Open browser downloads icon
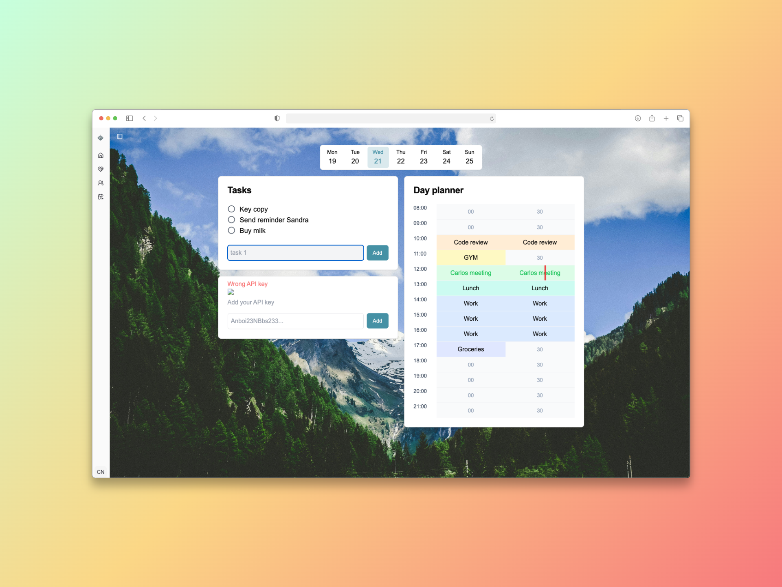 pos(638,118)
